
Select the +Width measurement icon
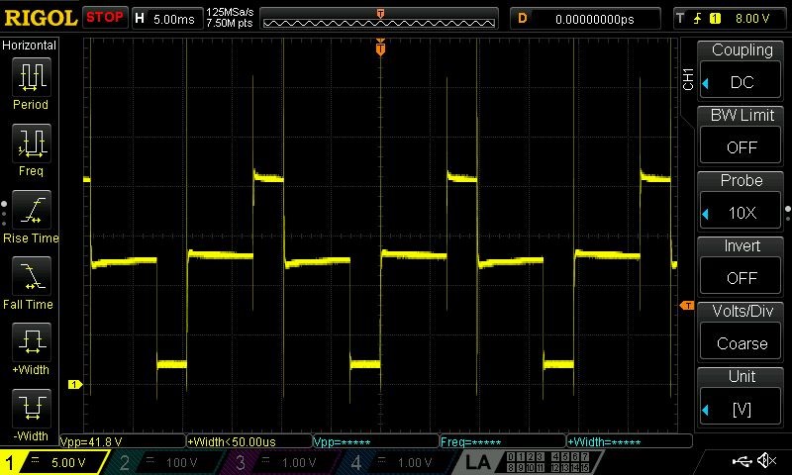pos(32,341)
